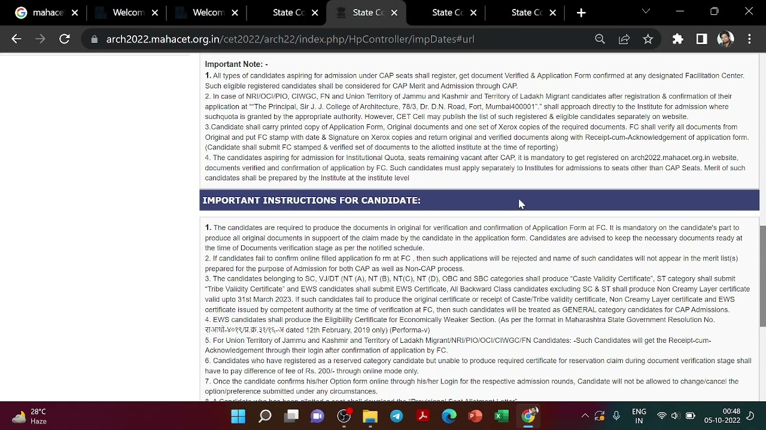
Task: Click the sync tray icon
Action: click(x=600, y=416)
